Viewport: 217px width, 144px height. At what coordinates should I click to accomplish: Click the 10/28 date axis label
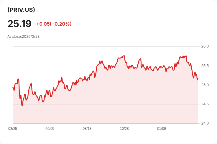pyautogui.click(x=124, y=129)
